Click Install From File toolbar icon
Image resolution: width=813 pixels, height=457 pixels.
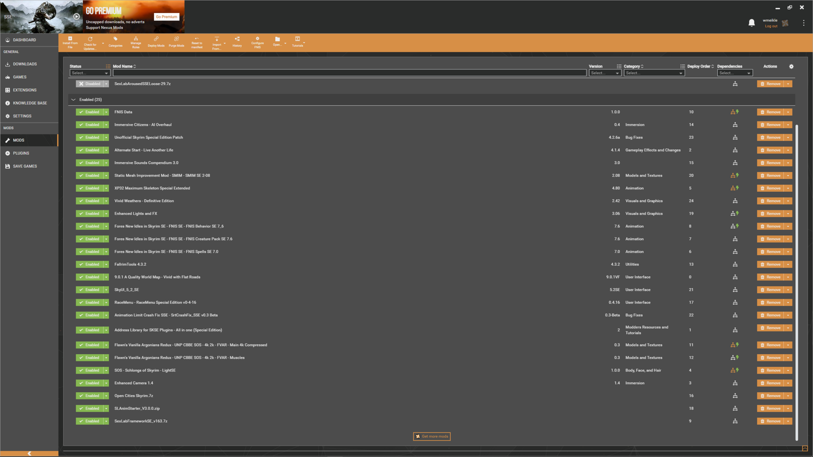70,42
